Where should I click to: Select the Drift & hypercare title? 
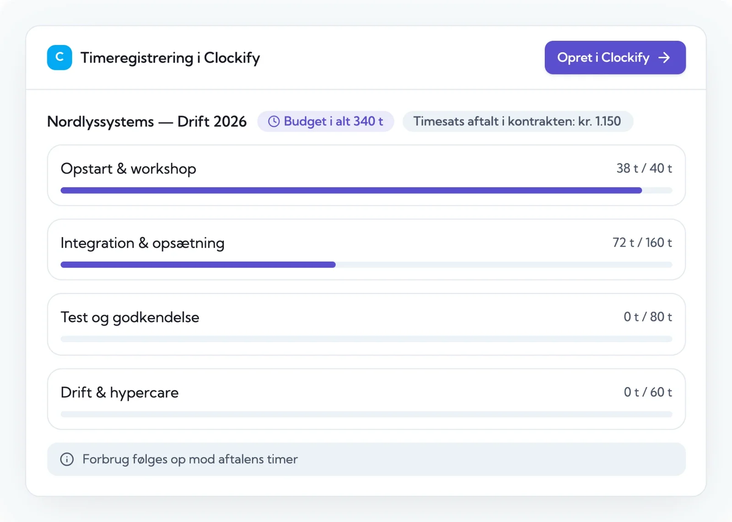coord(120,393)
